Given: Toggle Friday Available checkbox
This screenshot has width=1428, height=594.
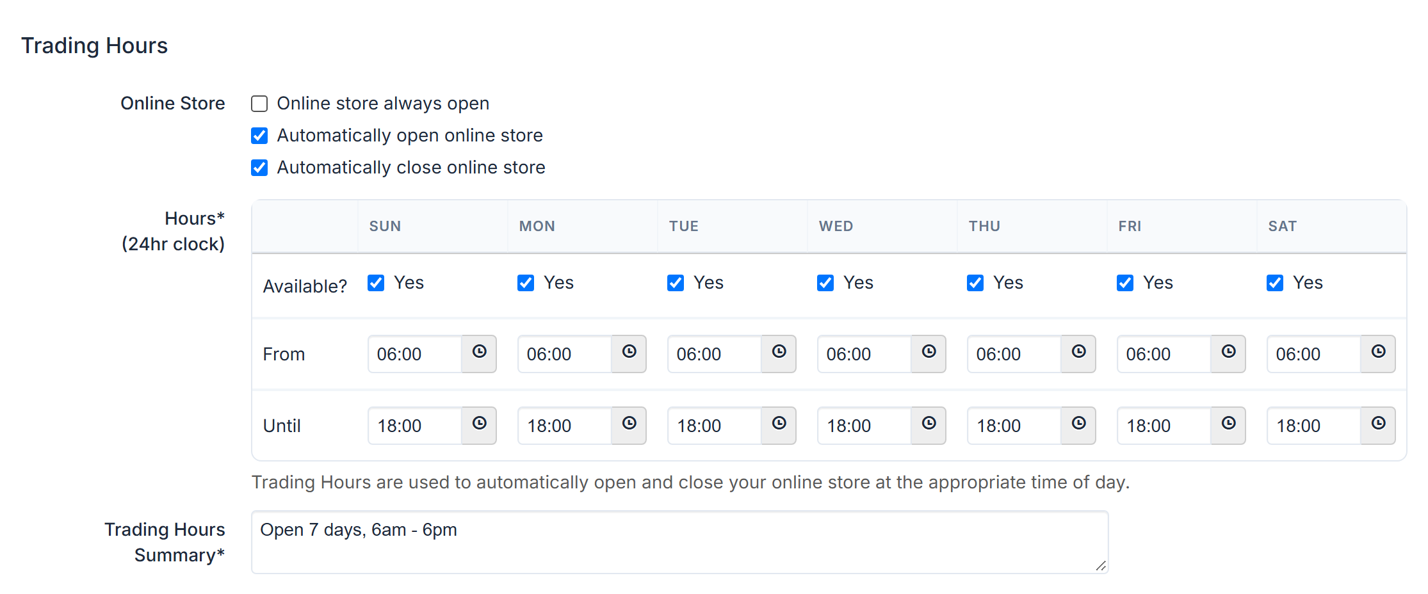Looking at the screenshot, I should (1125, 283).
